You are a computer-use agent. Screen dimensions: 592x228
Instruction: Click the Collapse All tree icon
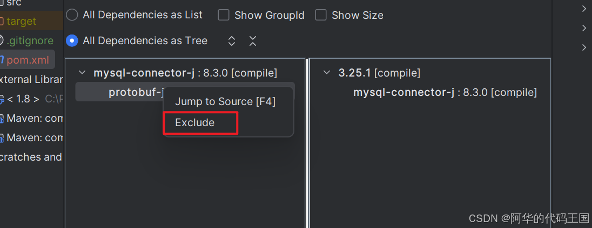(252, 41)
